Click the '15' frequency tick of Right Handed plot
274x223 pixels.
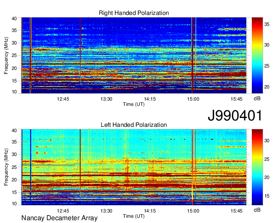coord(14,81)
